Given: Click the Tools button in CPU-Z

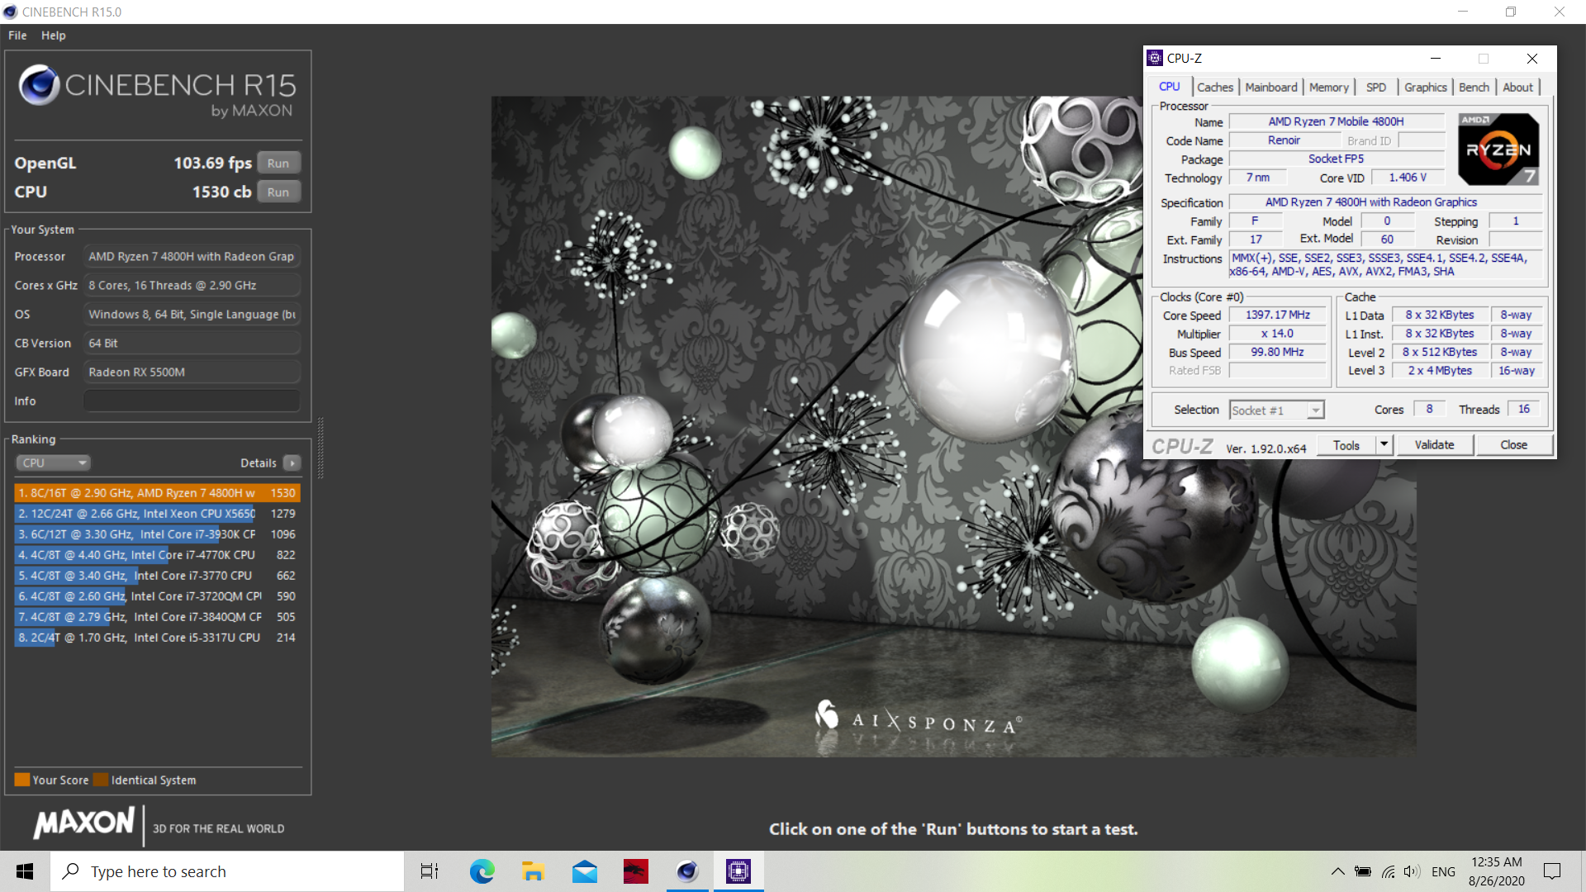Looking at the screenshot, I should (1346, 445).
